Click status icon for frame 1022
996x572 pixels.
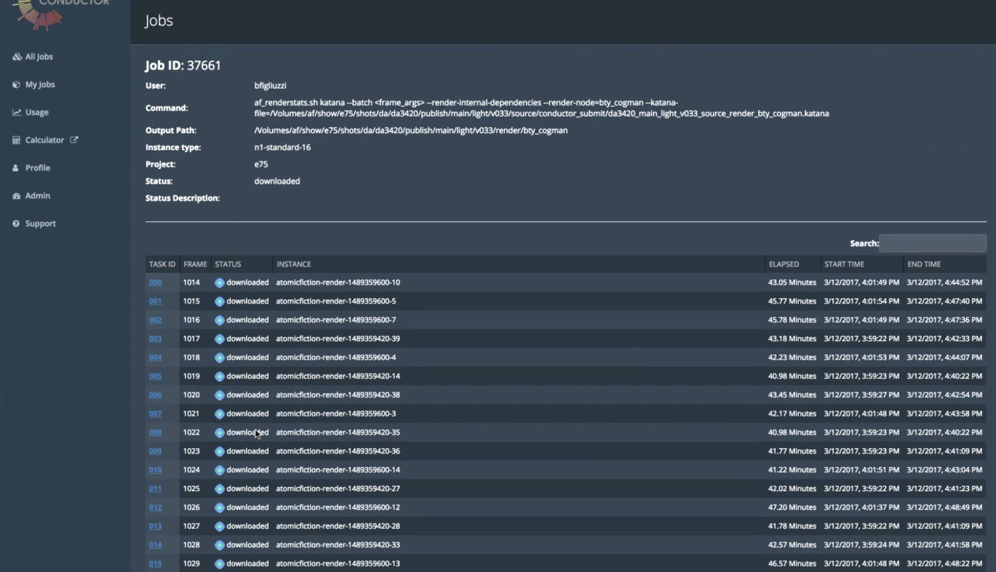(x=219, y=433)
